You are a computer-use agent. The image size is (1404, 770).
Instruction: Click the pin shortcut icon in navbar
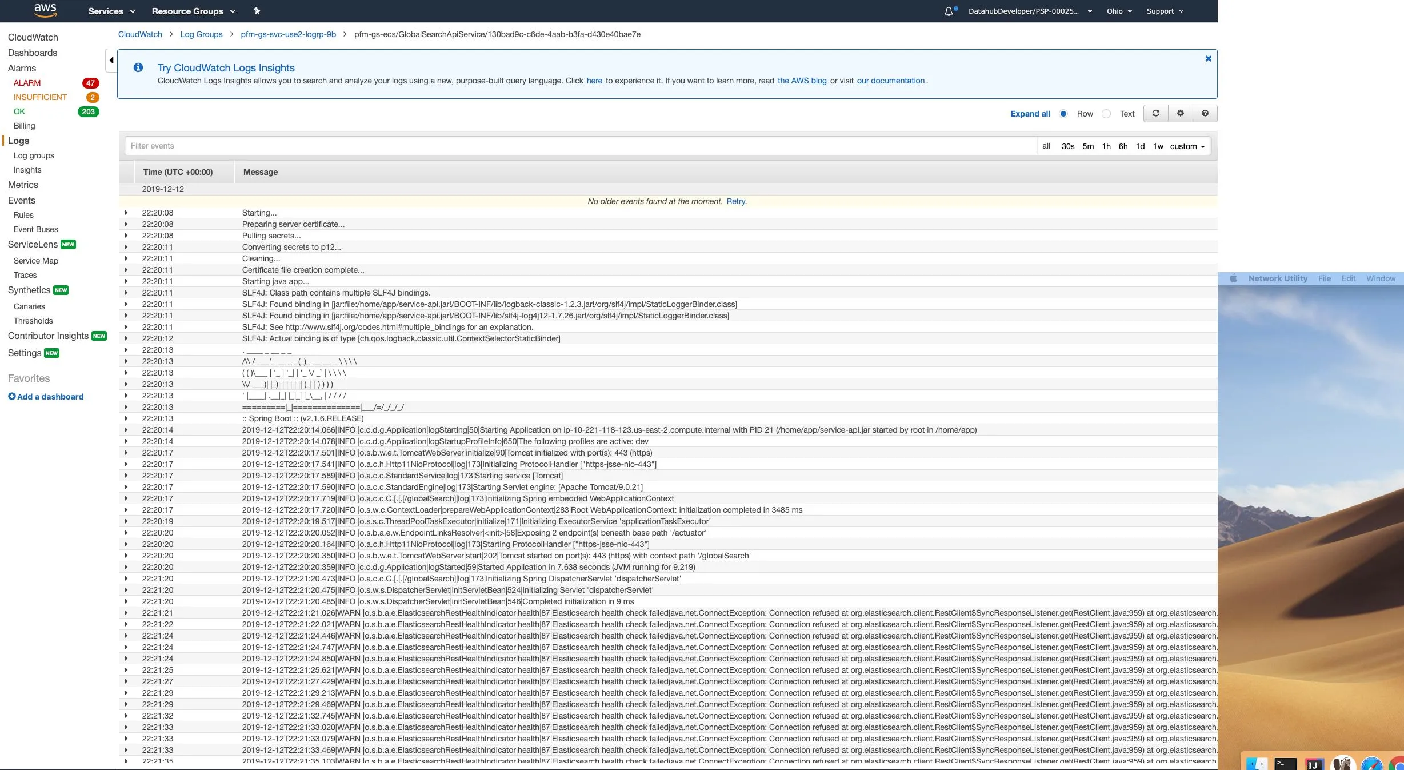coord(257,11)
